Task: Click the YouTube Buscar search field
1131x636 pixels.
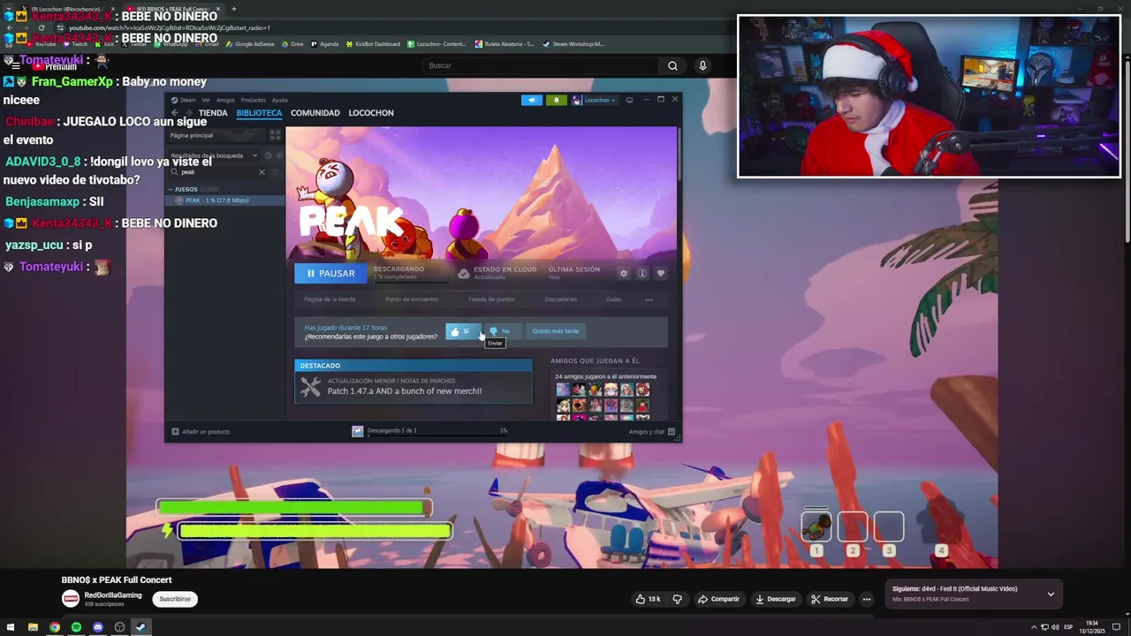Action: point(541,65)
